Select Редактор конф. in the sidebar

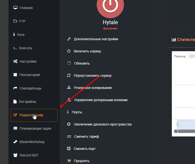[x=31, y=115]
